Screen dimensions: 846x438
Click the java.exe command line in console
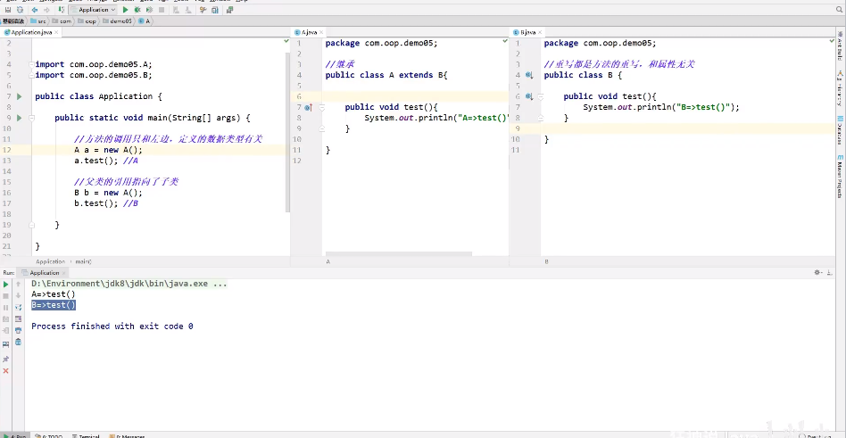point(129,284)
